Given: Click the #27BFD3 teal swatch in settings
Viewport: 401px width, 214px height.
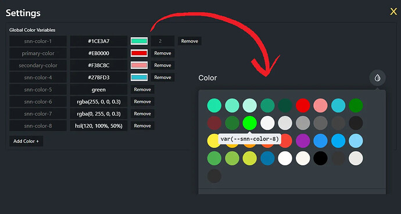Looking at the screenshot, I should (139, 77).
